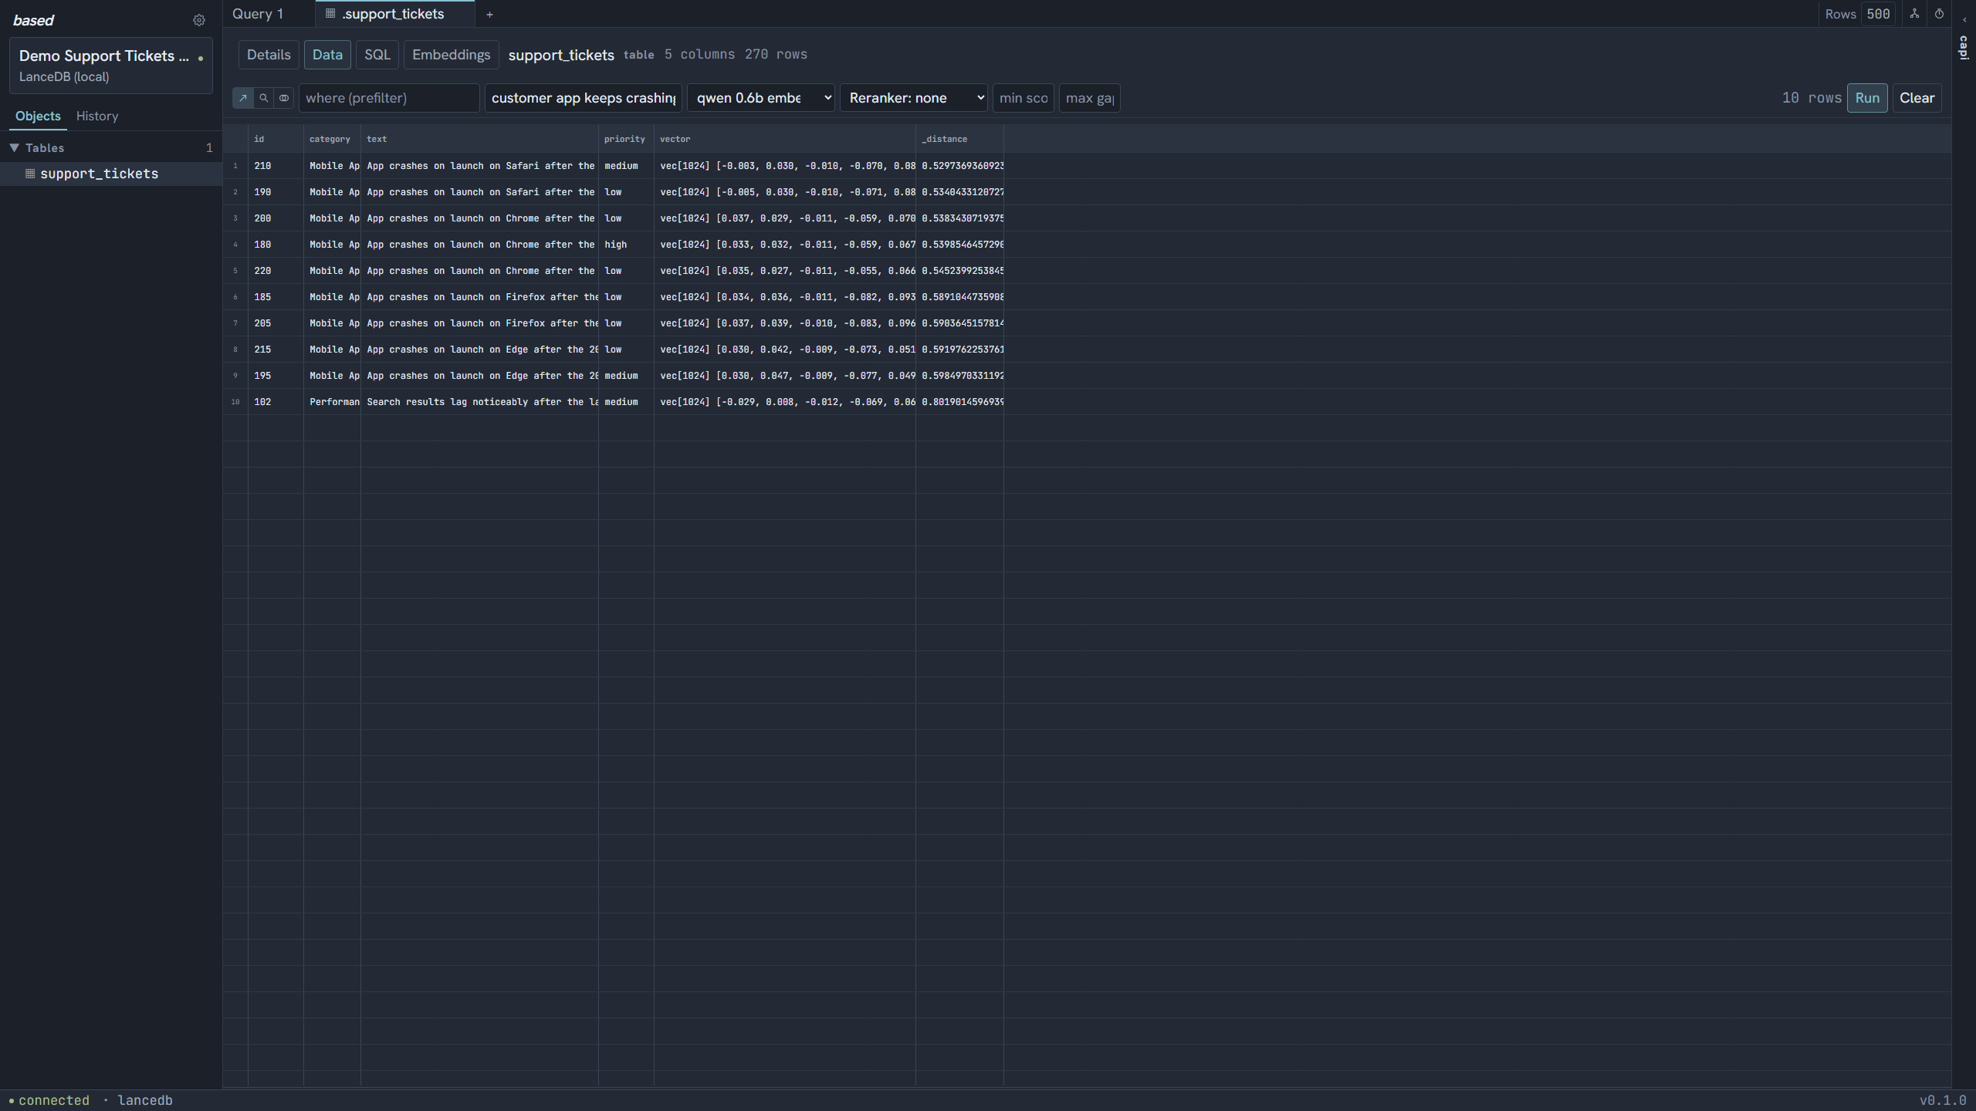Switch to the History tab
Image resolution: width=1976 pixels, height=1111 pixels.
pos(97,116)
